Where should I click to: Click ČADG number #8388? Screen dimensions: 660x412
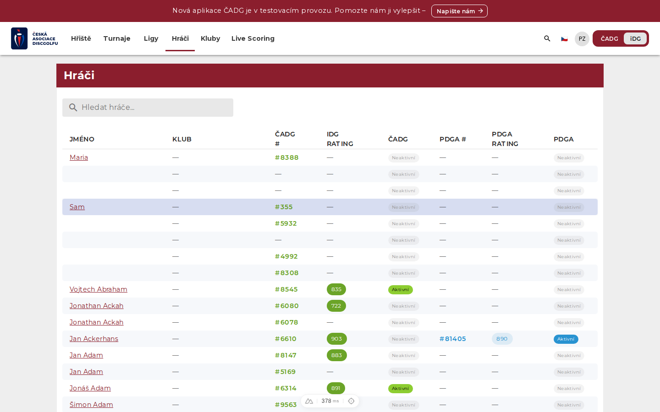287,157
